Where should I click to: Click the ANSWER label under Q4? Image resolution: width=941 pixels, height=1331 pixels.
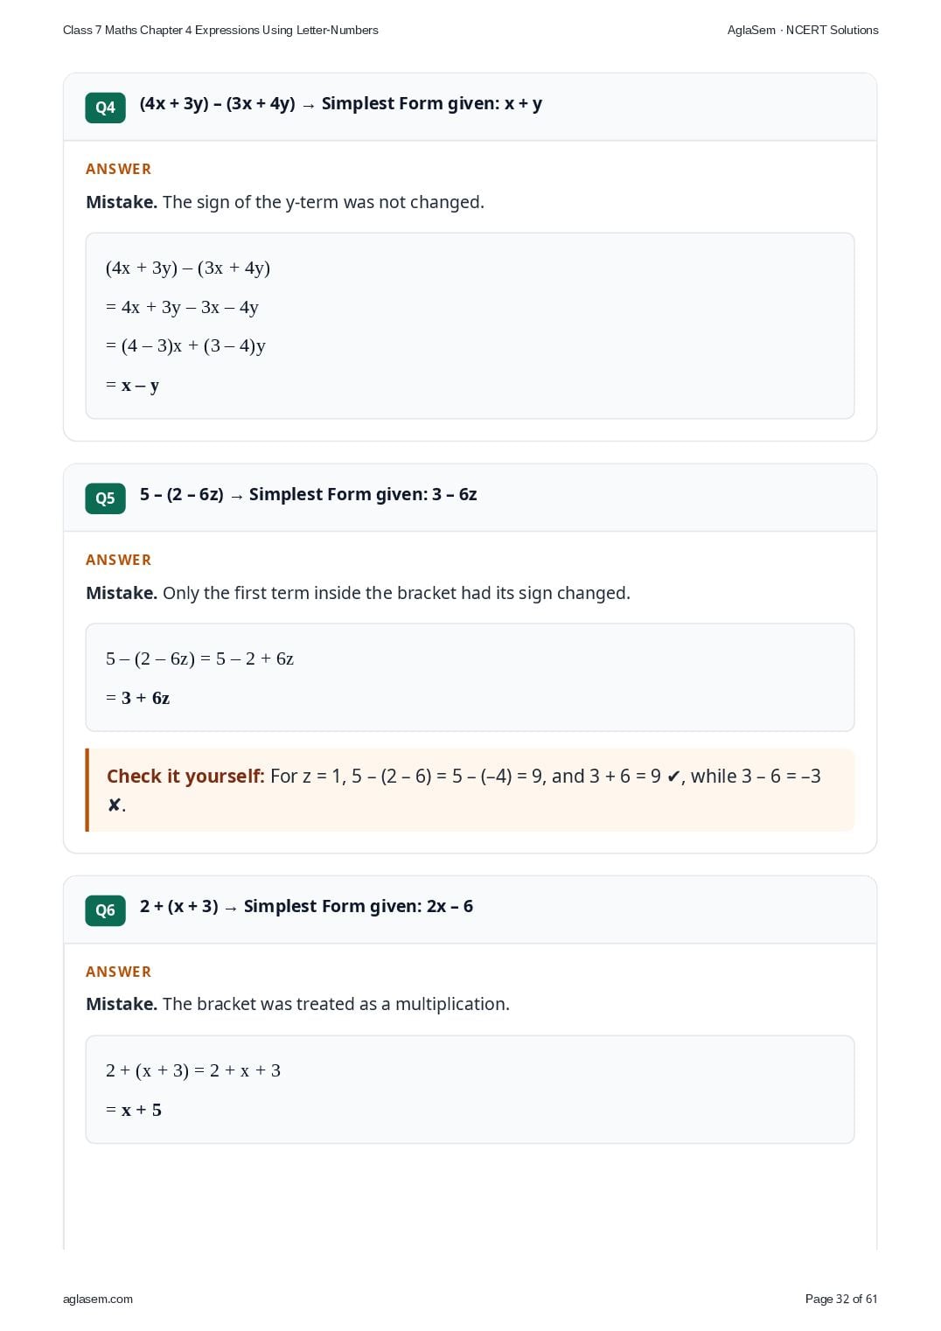118,169
